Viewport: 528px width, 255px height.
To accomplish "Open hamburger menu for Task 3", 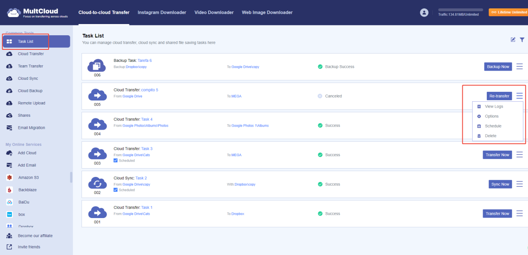I will point(519,154).
